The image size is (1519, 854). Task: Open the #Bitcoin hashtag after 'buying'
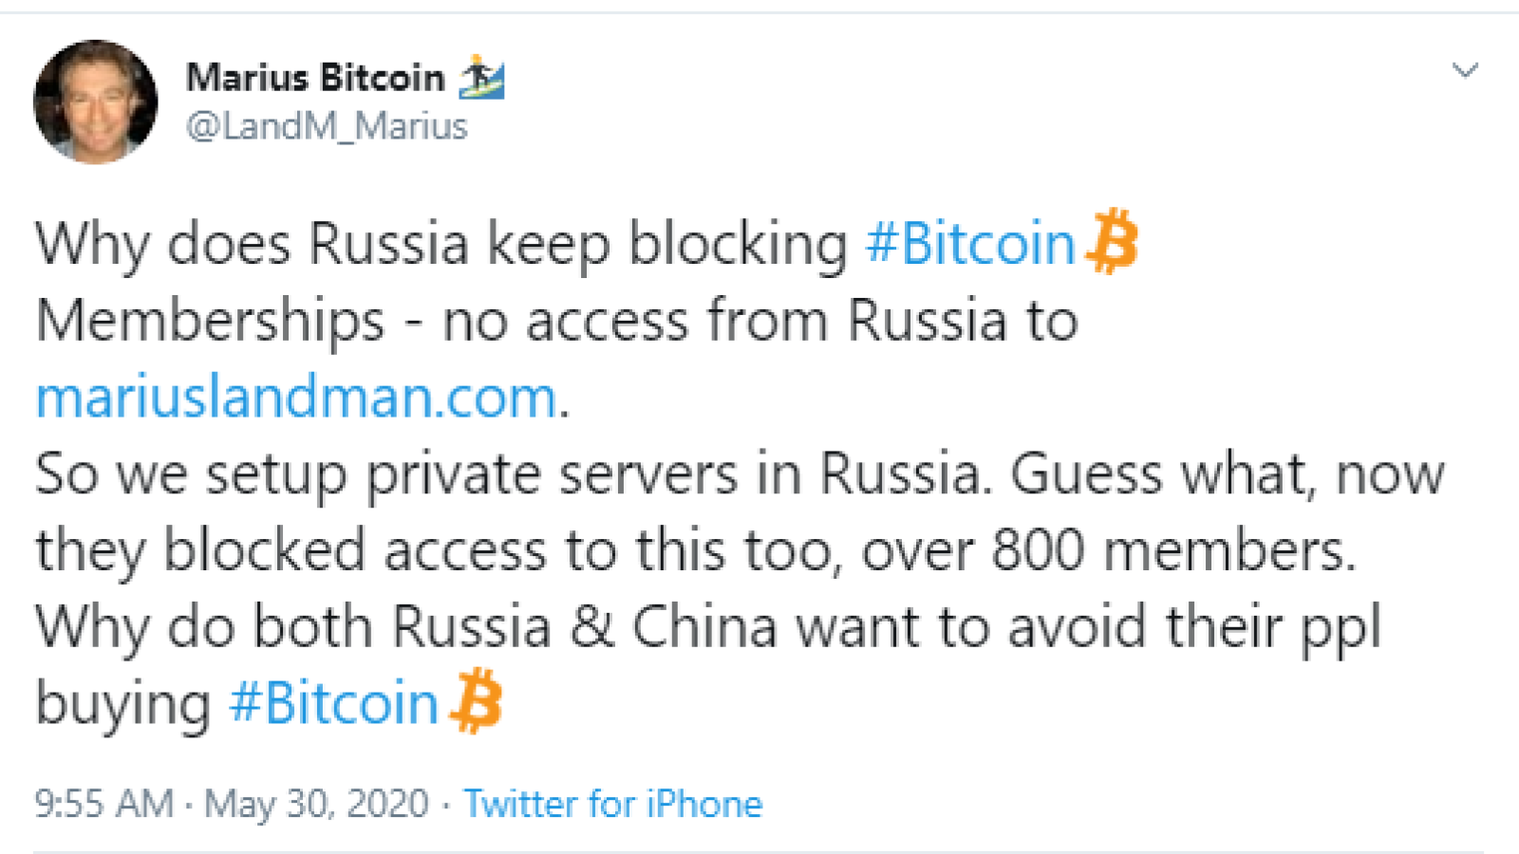click(333, 703)
